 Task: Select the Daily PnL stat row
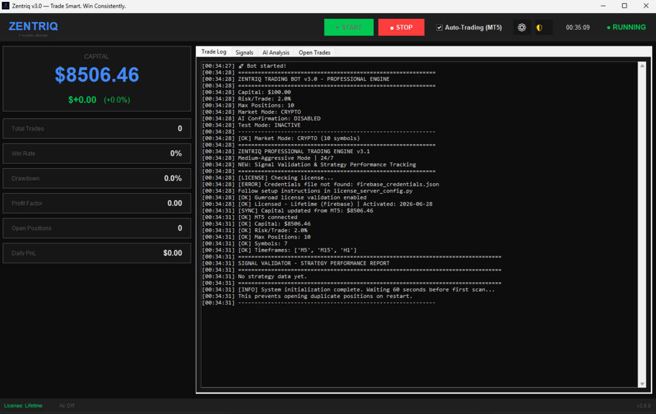97,253
